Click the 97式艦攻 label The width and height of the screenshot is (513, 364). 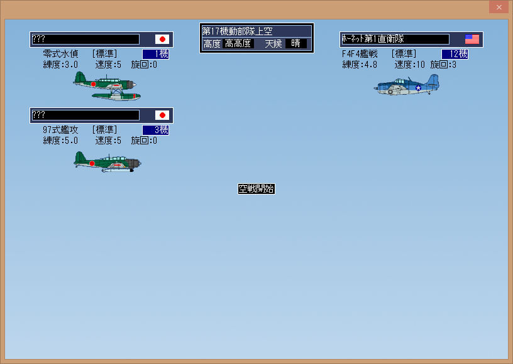[x=60, y=130]
